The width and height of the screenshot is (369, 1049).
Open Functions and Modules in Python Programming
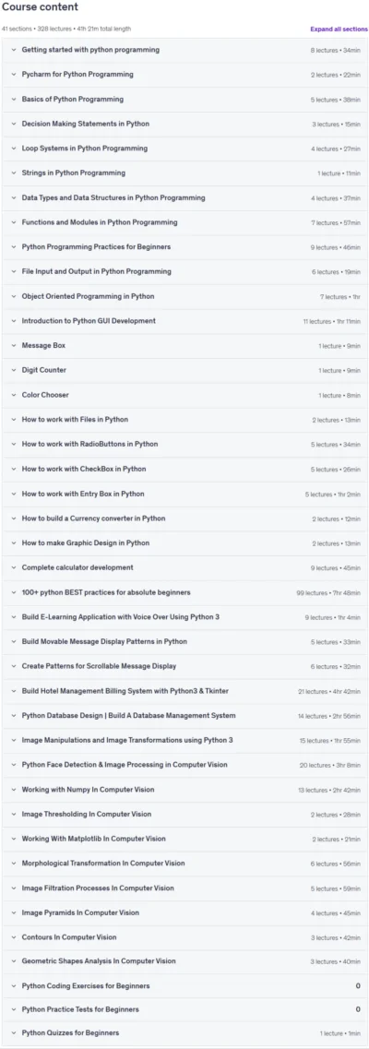[184, 222]
